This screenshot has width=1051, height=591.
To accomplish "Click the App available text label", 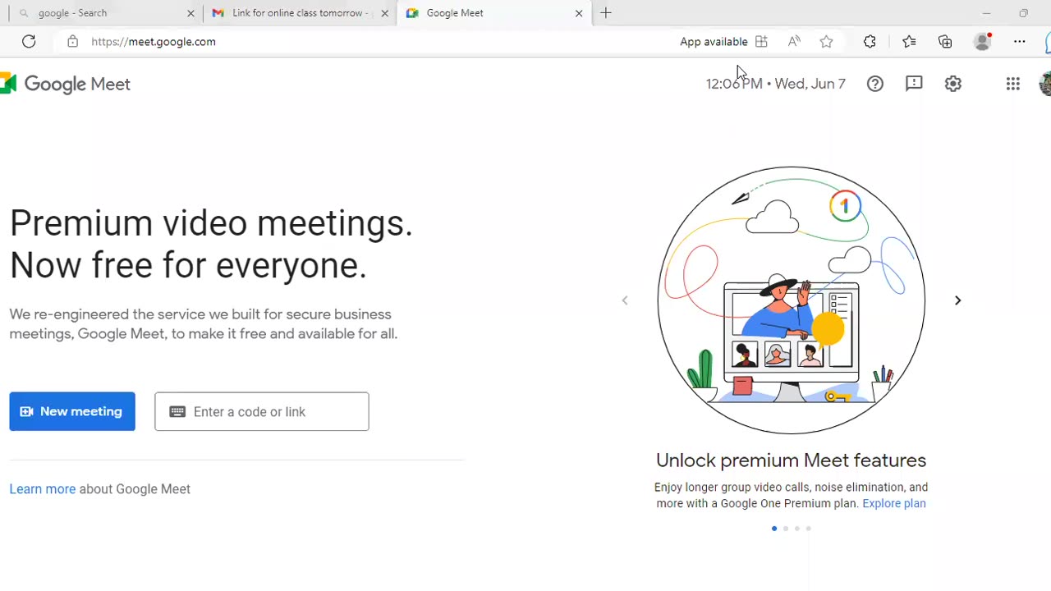I will click(714, 41).
